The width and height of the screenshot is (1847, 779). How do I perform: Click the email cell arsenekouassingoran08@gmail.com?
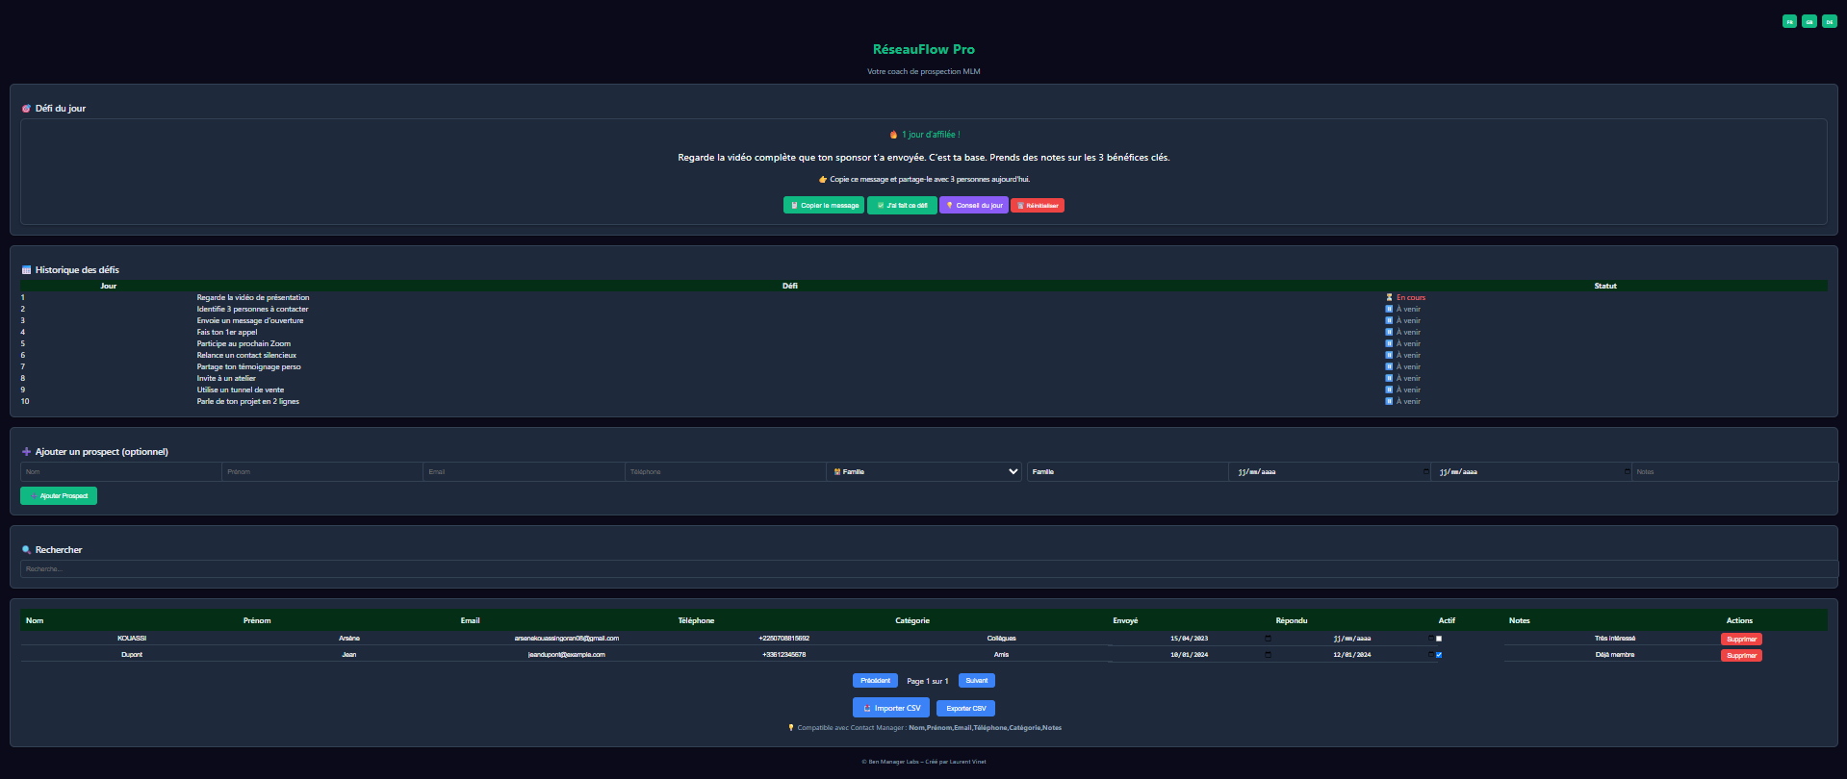click(x=567, y=639)
